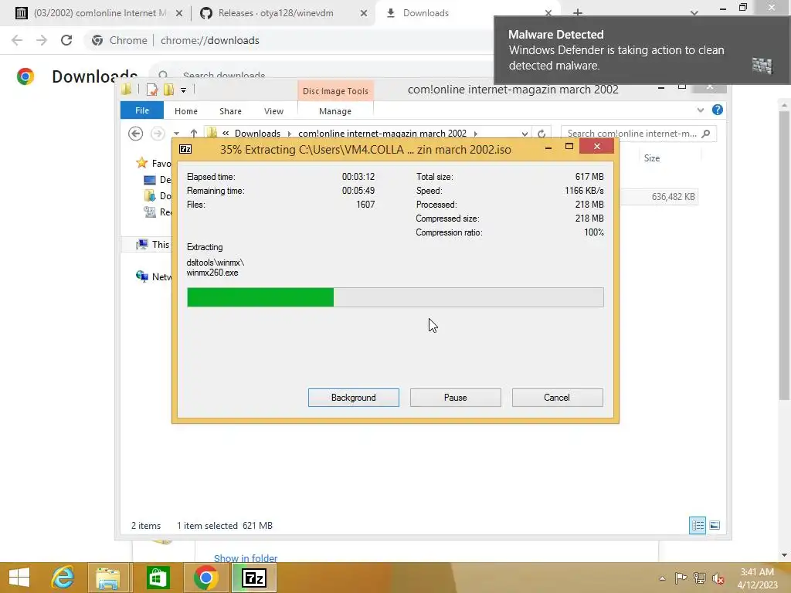The height and width of the screenshot is (593, 791).
Task: Click Chrome Forward button
Action: (x=42, y=40)
